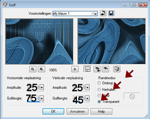Zoom in the preview with plus magnifier

pos(41,69)
